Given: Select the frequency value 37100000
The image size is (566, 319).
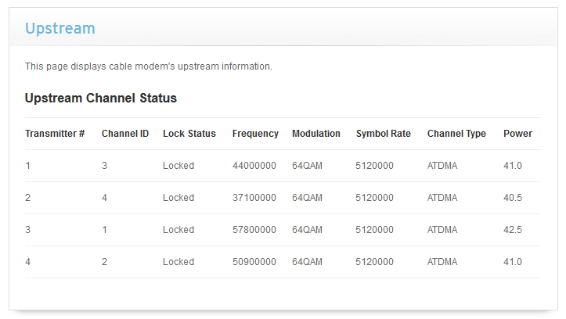Looking at the screenshot, I should coord(254,198).
